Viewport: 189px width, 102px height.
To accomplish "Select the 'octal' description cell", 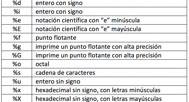I will 109,64.
